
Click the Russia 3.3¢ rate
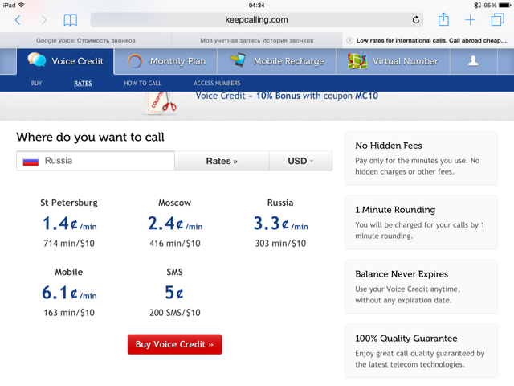280,224
